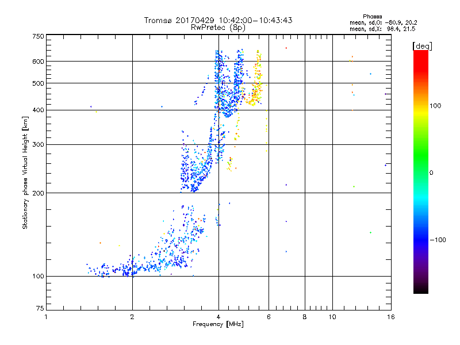Click the '8' x-axis tick label
The image size is (460, 345).
(305, 317)
